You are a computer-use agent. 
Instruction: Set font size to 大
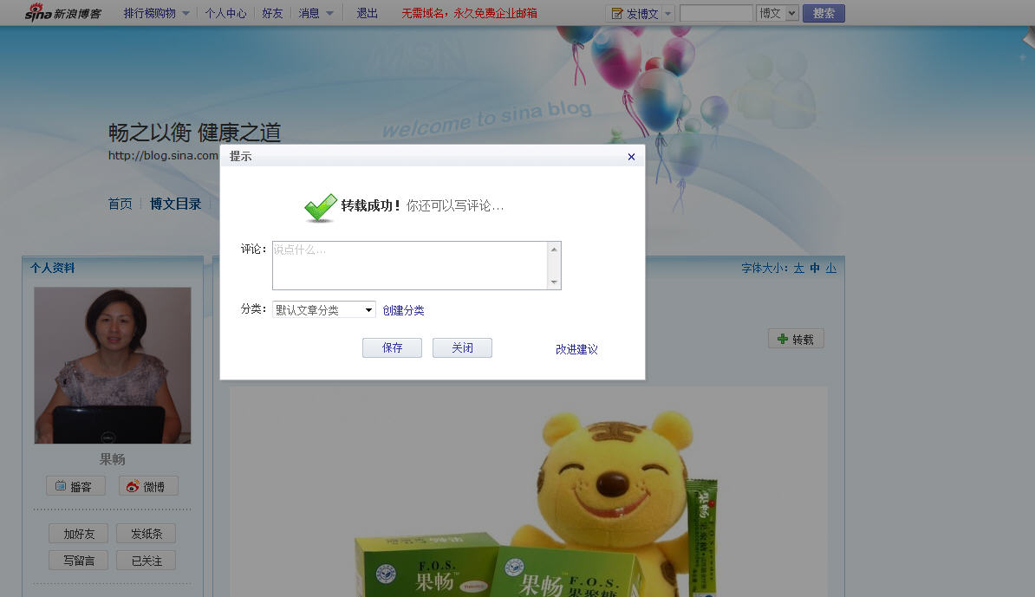pos(798,268)
